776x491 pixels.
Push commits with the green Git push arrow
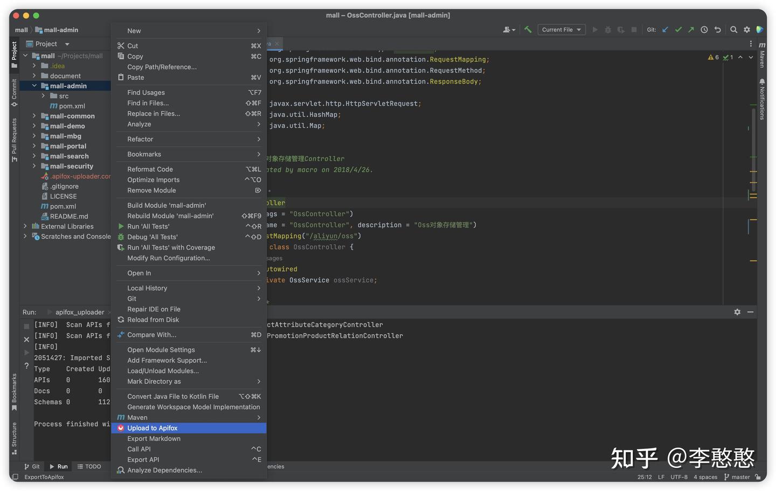(x=691, y=30)
